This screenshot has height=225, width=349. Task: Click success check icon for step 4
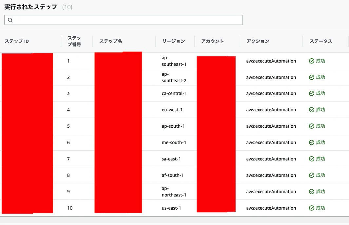coord(312,110)
